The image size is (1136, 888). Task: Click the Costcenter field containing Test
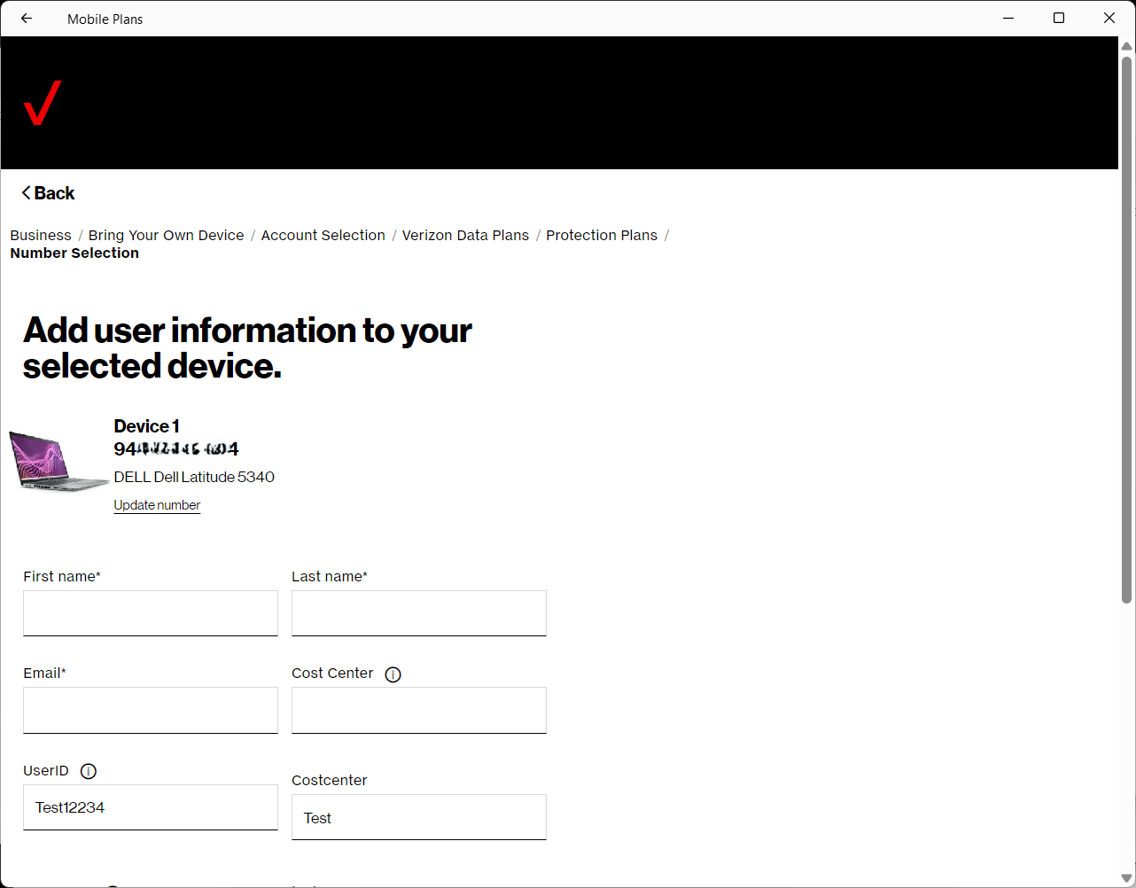point(418,817)
